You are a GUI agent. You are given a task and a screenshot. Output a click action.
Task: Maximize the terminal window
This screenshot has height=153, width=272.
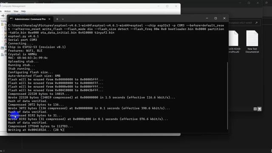(215, 18)
